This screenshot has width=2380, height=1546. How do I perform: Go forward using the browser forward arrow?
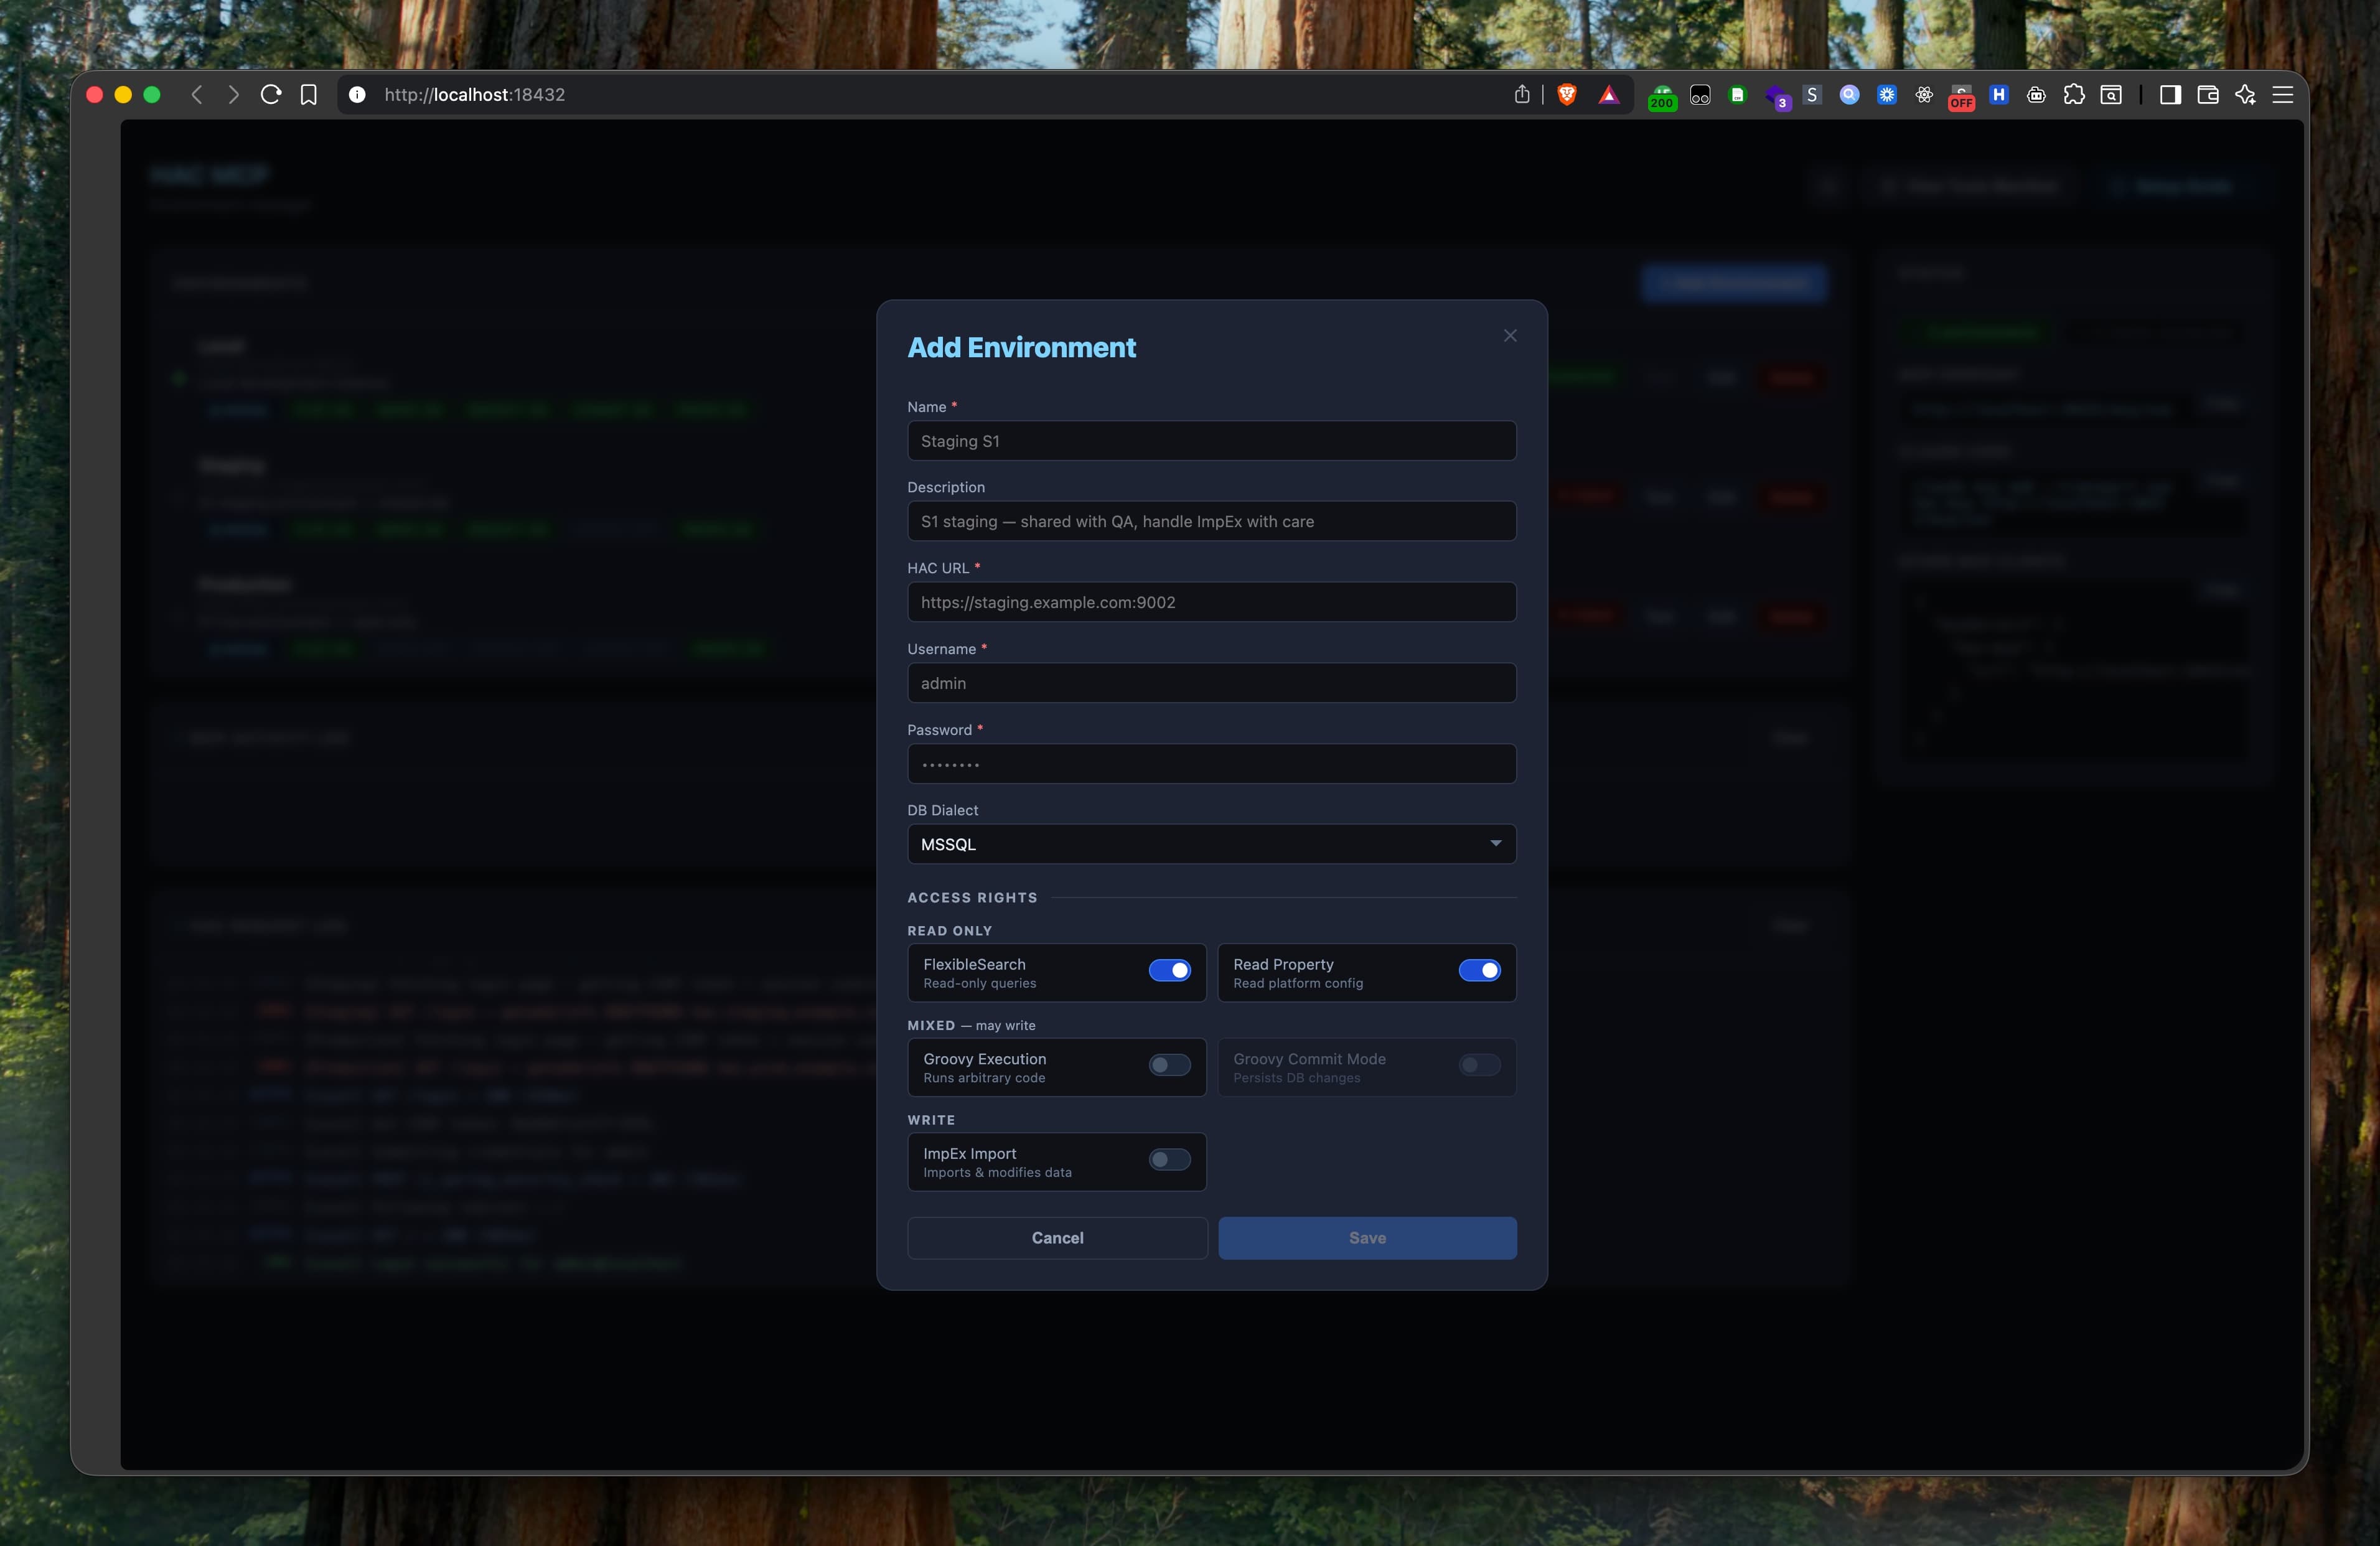click(x=233, y=95)
